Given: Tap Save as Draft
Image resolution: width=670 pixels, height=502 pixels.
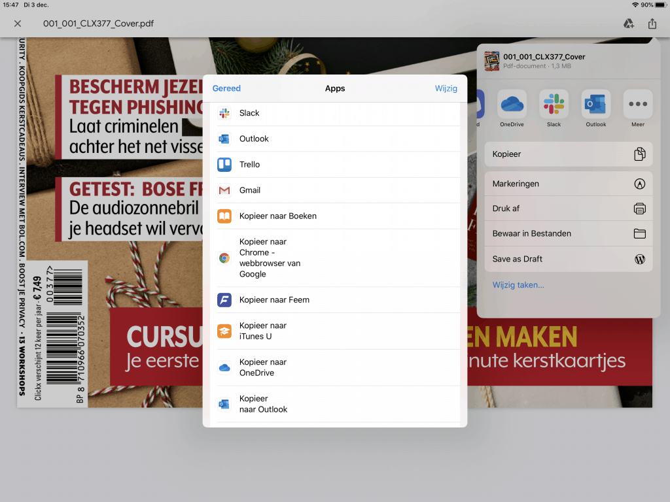Looking at the screenshot, I should pos(569,259).
